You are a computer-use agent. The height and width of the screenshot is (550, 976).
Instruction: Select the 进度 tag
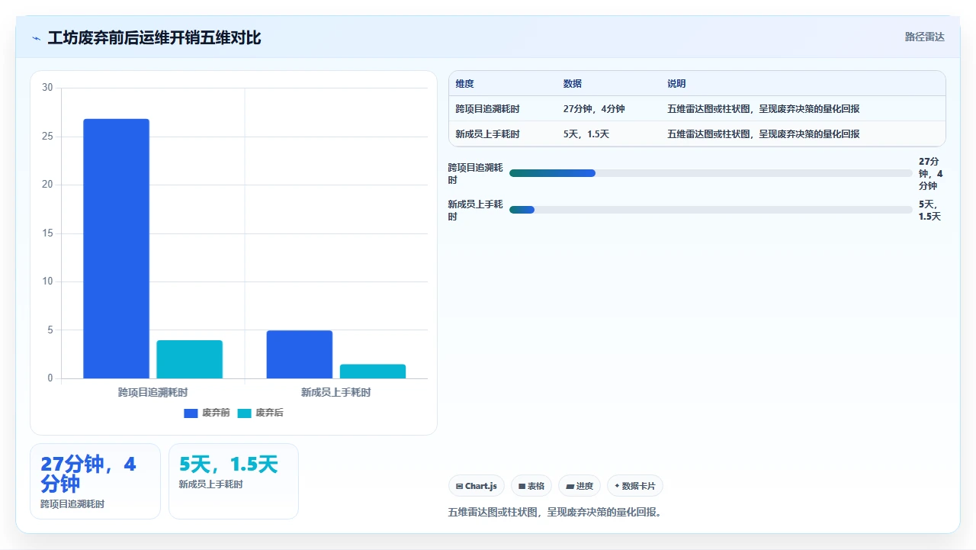pos(579,486)
